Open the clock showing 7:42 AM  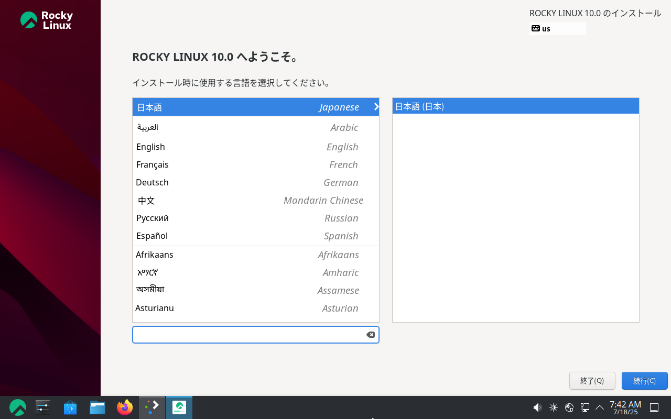pyautogui.click(x=625, y=407)
